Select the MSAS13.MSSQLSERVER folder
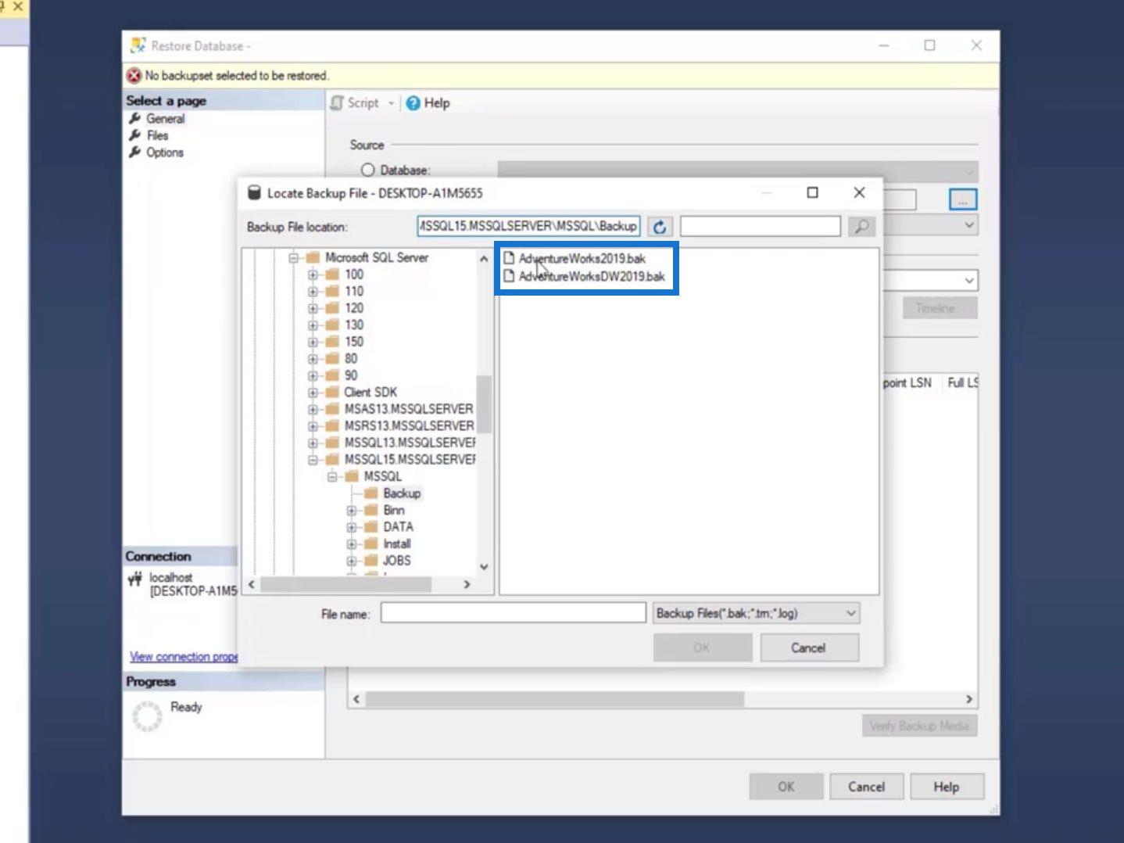1124x843 pixels. pyautogui.click(x=408, y=409)
